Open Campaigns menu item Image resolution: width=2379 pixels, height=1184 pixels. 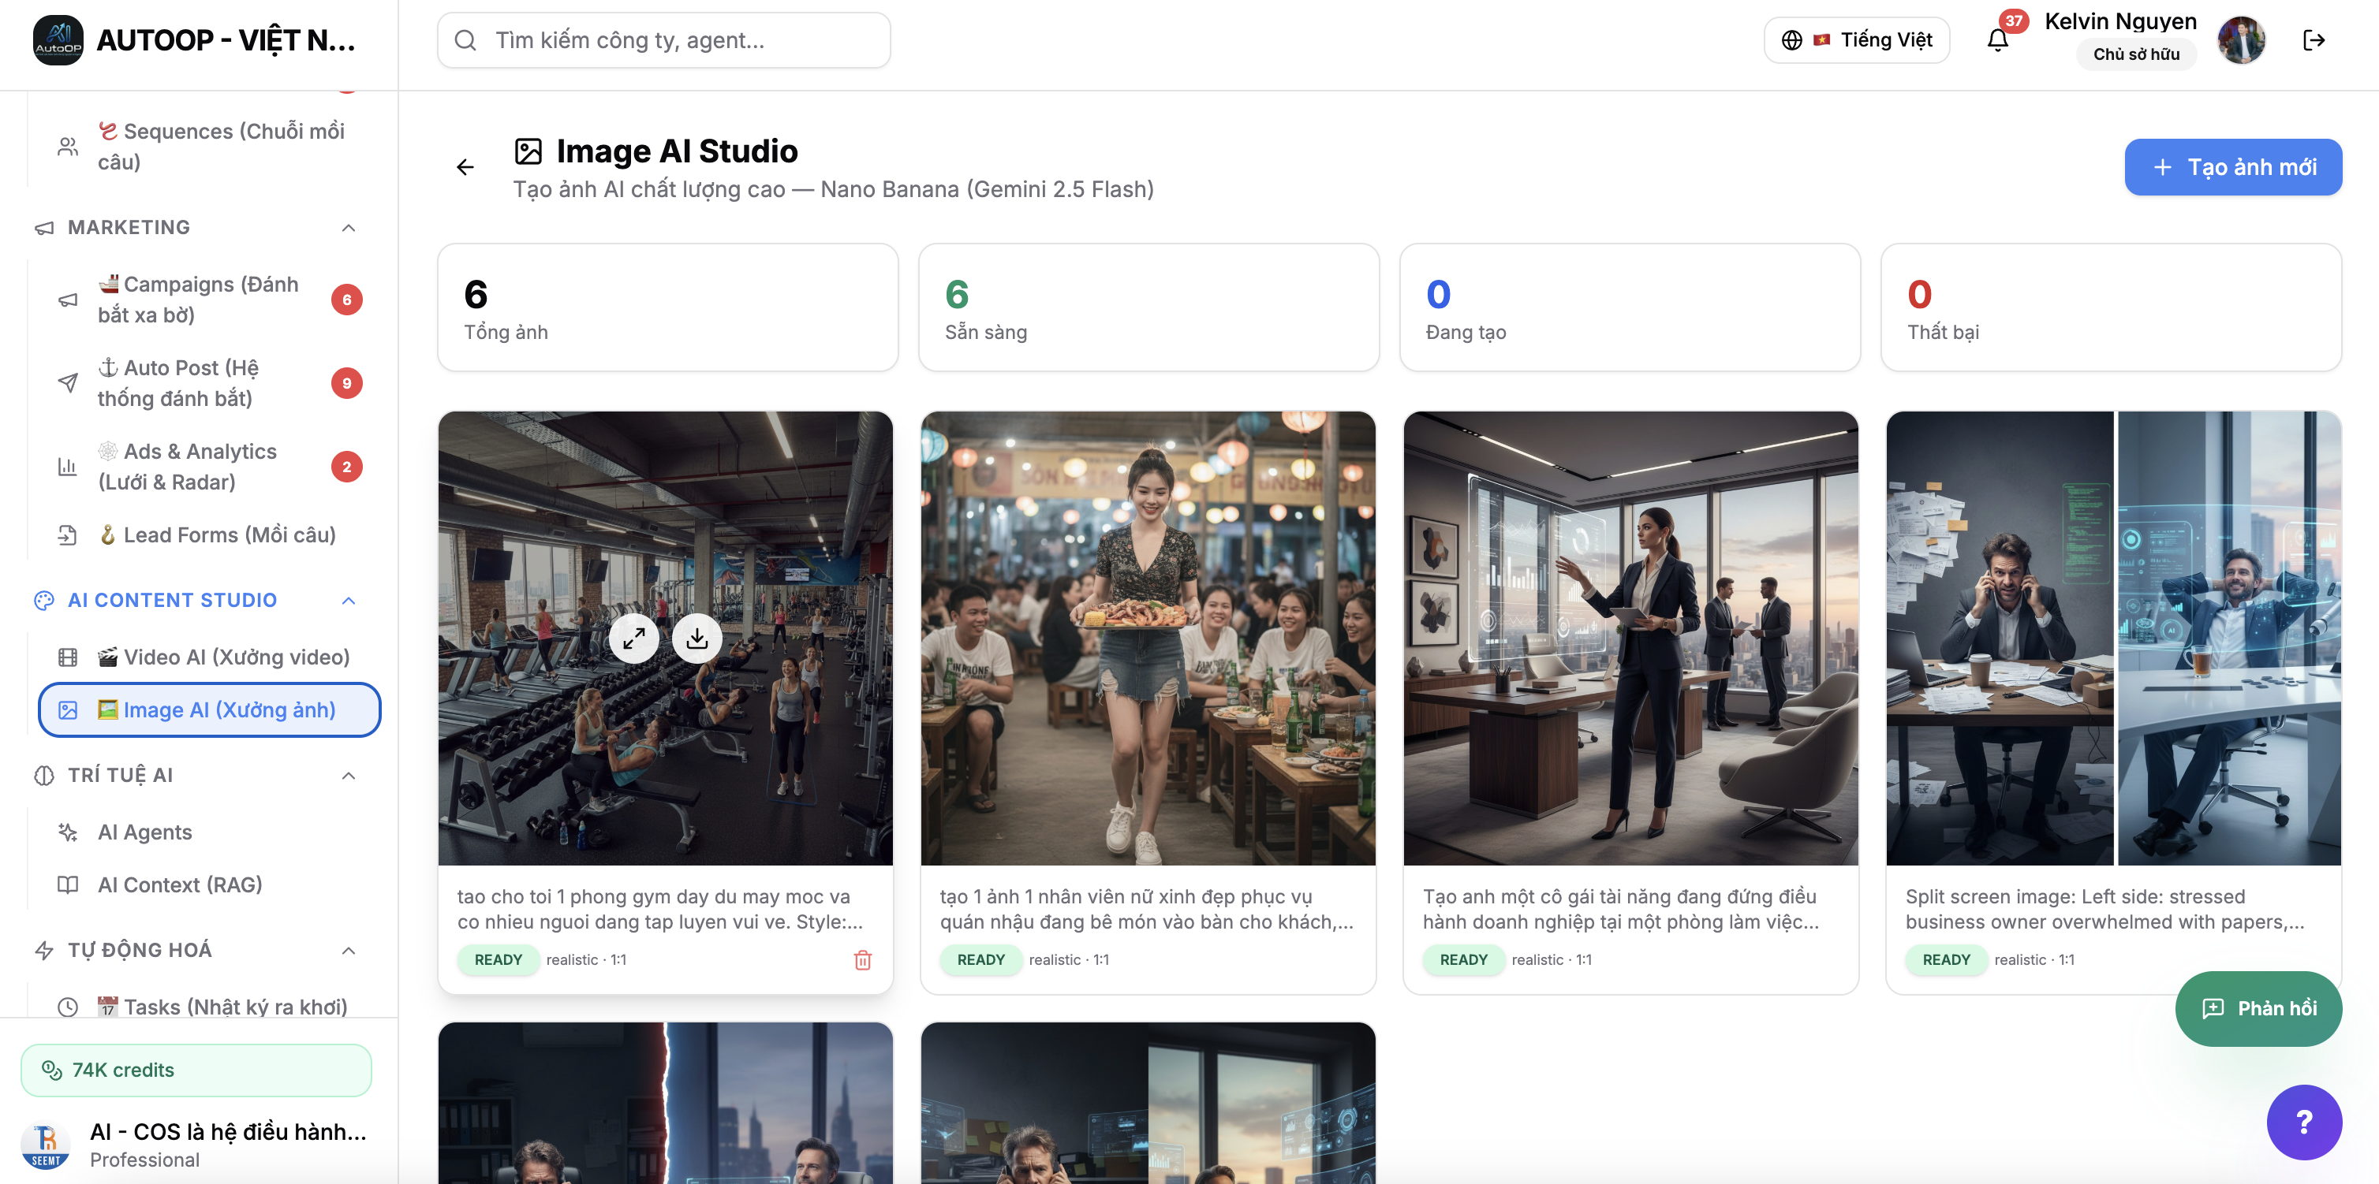pyautogui.click(x=198, y=299)
